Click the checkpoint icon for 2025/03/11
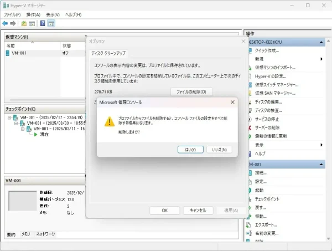This screenshot has height=251, width=332. click(29, 129)
